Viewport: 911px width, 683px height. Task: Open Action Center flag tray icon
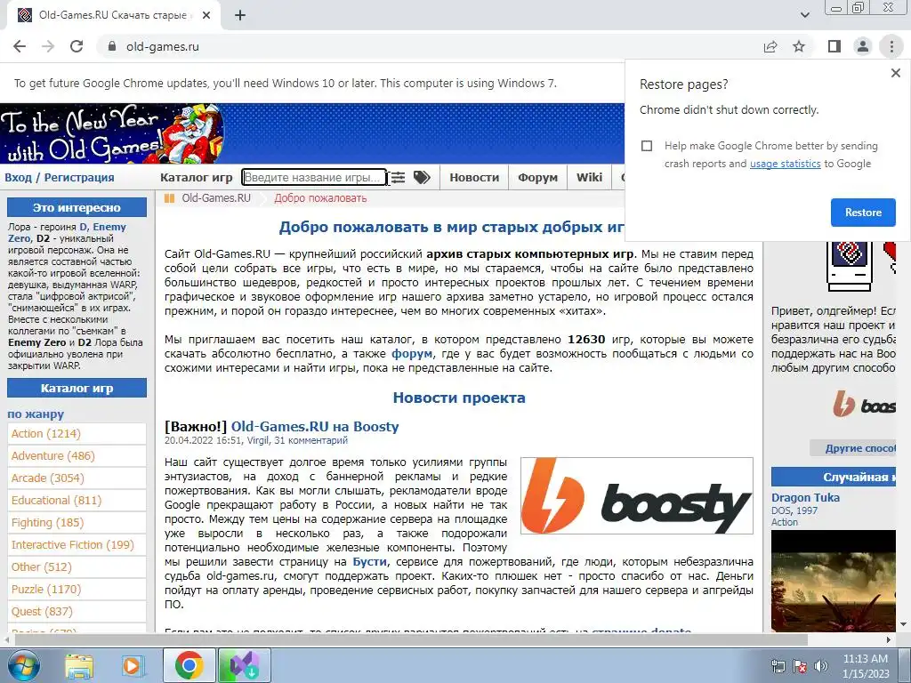point(800,666)
